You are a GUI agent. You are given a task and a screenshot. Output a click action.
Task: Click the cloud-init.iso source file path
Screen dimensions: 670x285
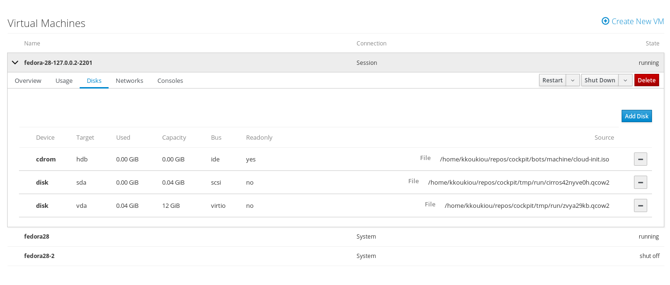coord(524,160)
